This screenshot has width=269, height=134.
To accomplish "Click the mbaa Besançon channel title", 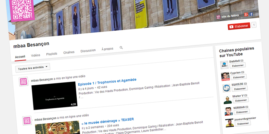I will tap(31, 45).
